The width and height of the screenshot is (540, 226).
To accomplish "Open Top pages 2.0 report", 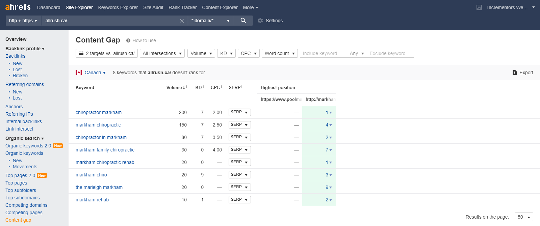I will pos(20,175).
